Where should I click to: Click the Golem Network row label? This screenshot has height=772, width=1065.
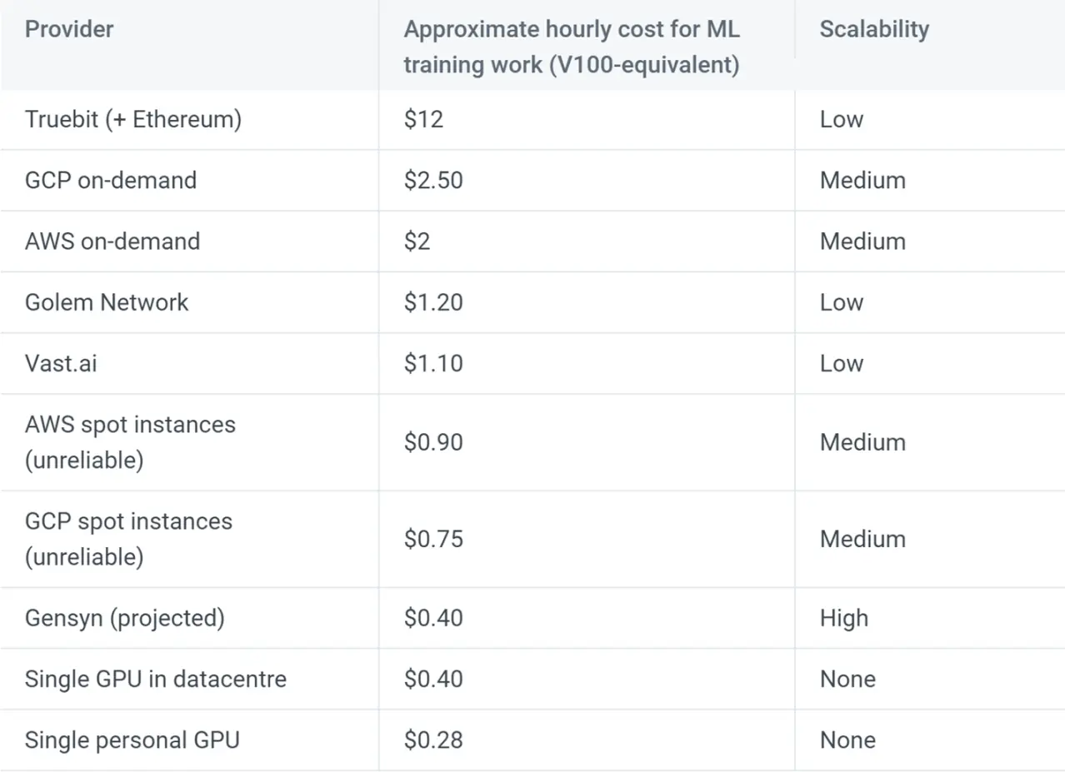tap(107, 302)
